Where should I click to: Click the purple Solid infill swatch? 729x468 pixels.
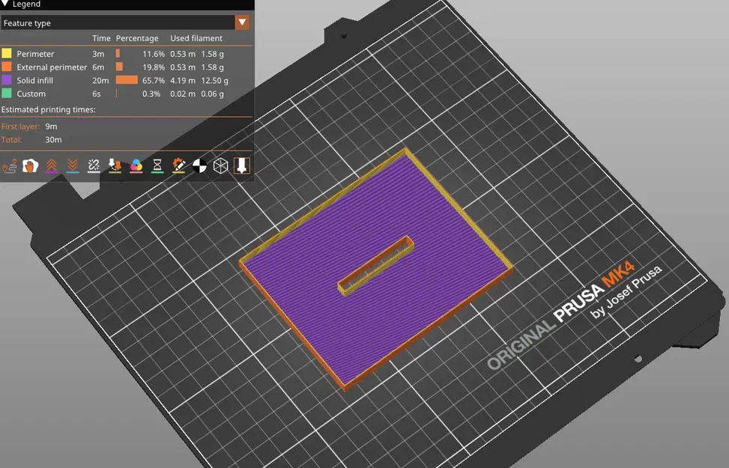point(7,80)
